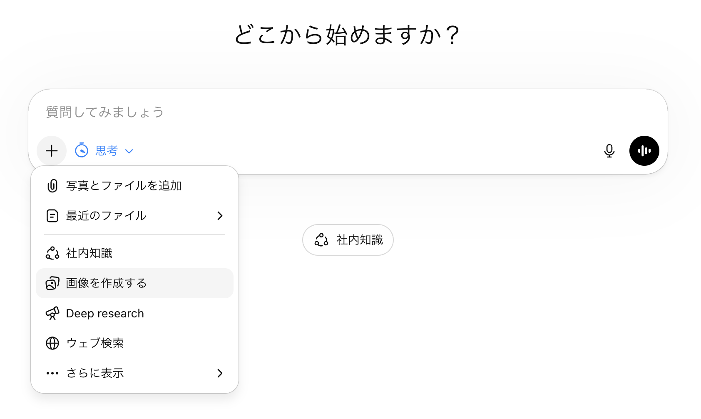Click the microphone dictation icon
The image size is (701, 419).
[x=609, y=151]
